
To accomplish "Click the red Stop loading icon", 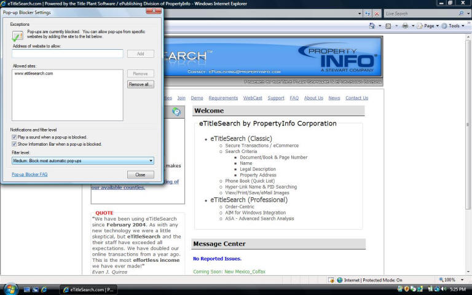I will point(377,14).
